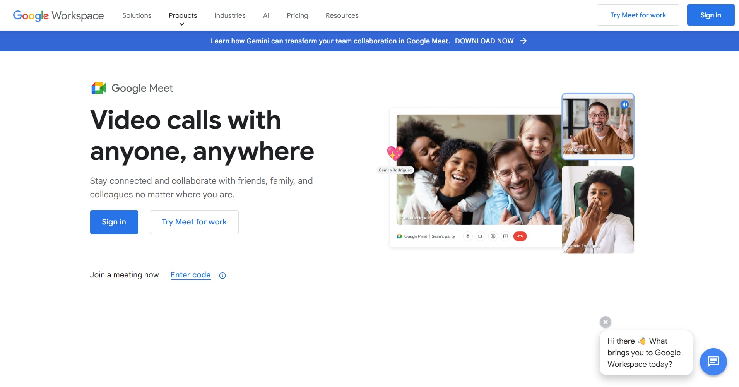The height and width of the screenshot is (387, 739).
Task: Click the red hang-up button in preview
Action: pos(520,236)
